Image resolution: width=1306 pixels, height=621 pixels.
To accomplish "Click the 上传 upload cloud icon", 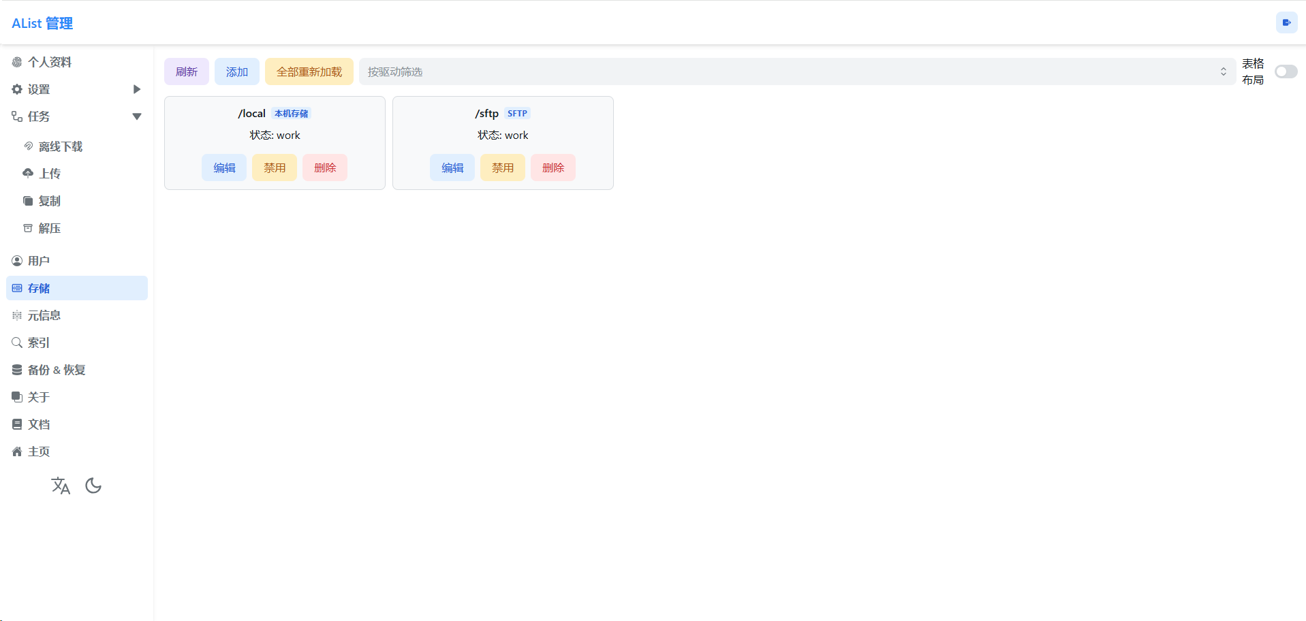I will (28, 174).
